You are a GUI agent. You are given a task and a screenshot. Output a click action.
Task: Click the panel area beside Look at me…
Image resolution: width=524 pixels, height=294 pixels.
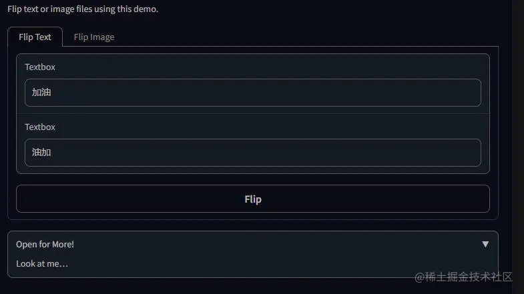(268, 263)
